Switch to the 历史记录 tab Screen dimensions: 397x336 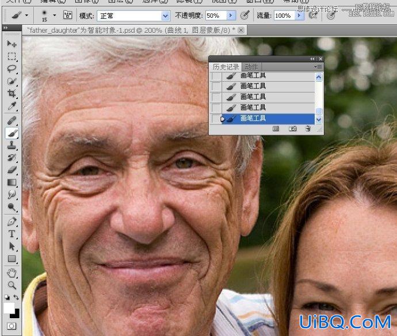[x=226, y=67]
